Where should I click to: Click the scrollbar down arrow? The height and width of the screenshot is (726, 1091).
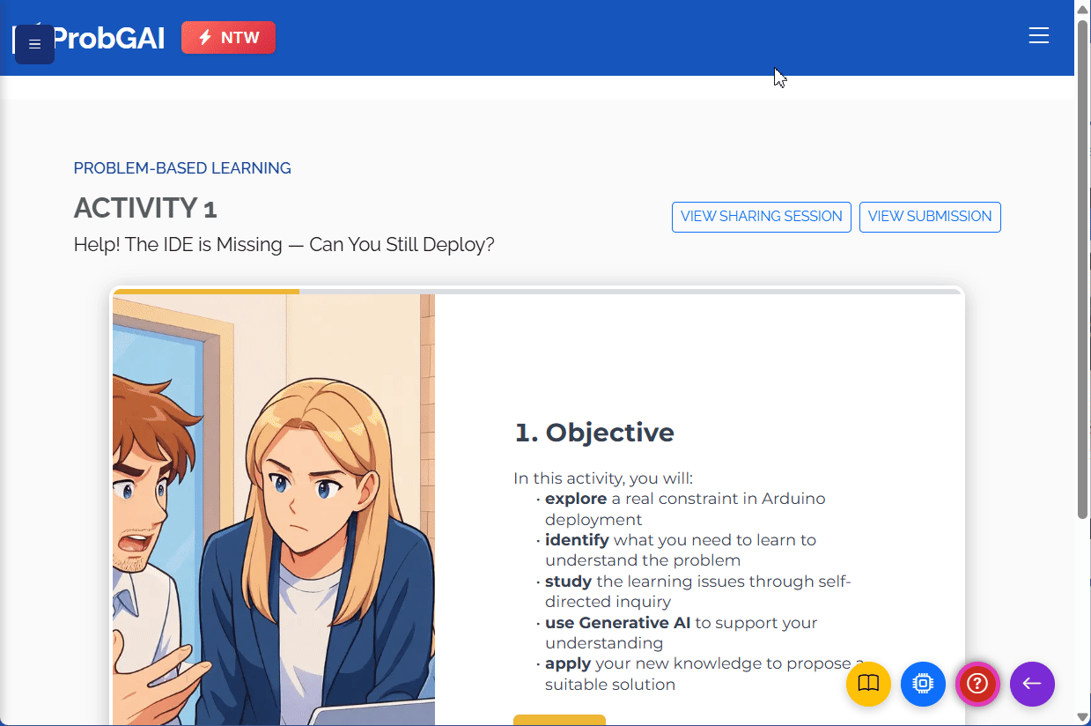1082,717
